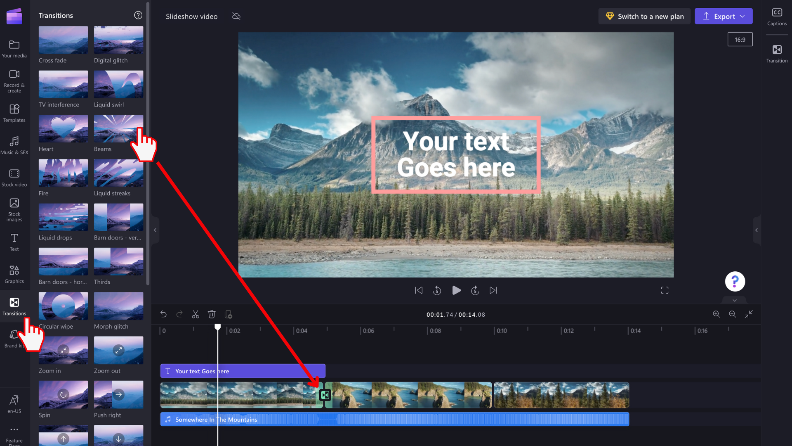Collapse the left Transitions panel chevron
Image resolution: width=792 pixels, height=446 pixels.
click(155, 230)
